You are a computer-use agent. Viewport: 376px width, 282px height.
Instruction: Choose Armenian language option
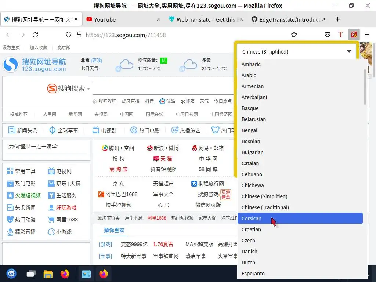[300, 86]
